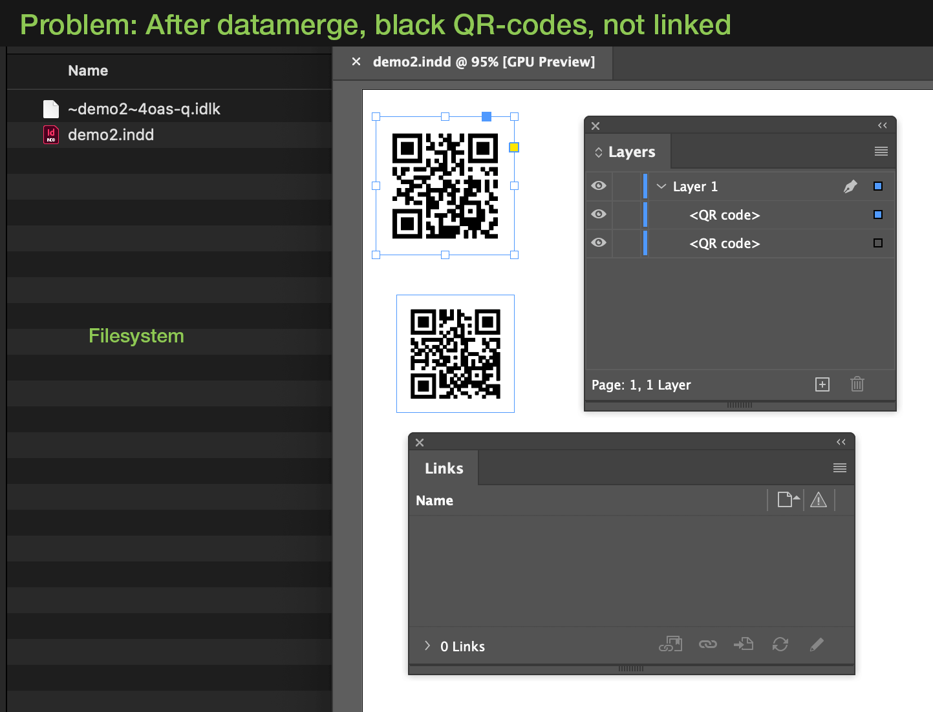Click the '0 Links' status text

462,646
